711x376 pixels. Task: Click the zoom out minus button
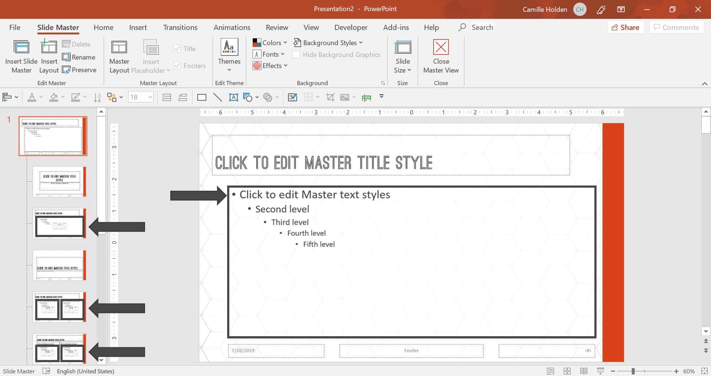point(613,371)
